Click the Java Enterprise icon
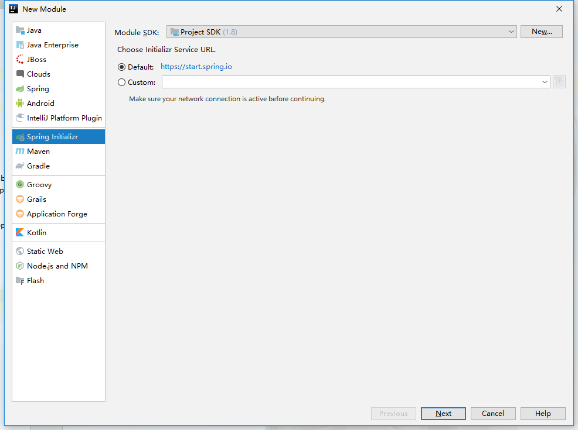578x430 pixels. point(20,45)
